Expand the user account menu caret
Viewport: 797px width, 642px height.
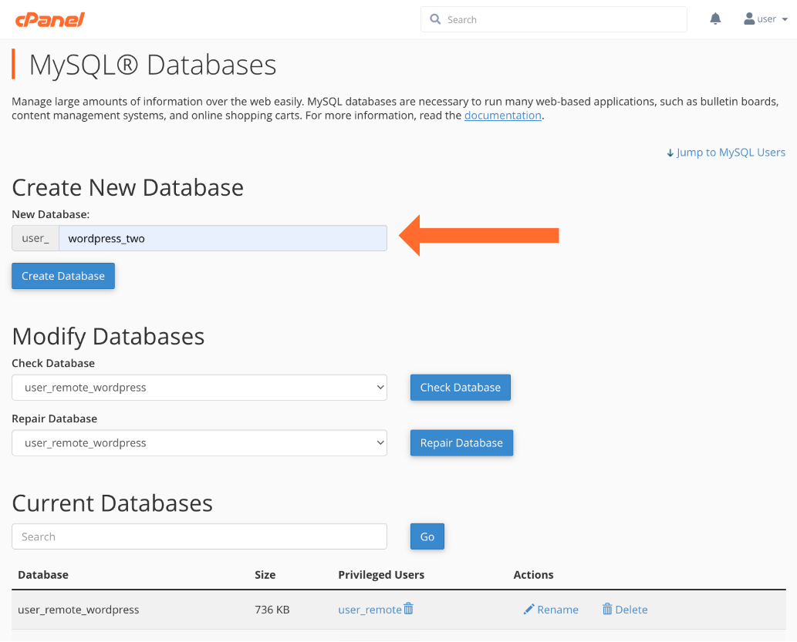pos(785,20)
